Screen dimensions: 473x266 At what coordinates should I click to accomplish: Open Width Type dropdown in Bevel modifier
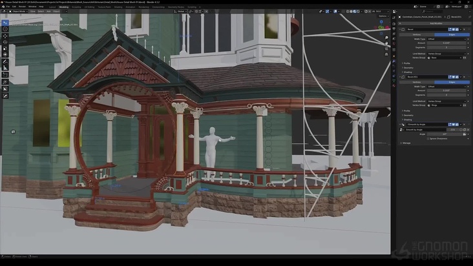pos(447,39)
